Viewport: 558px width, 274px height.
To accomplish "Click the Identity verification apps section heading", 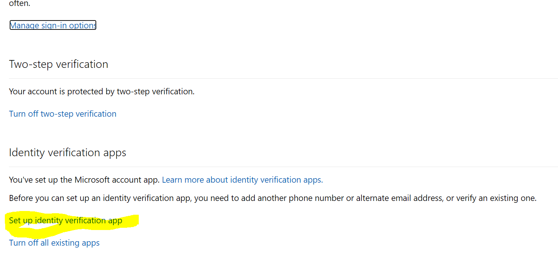I will 68,152.
